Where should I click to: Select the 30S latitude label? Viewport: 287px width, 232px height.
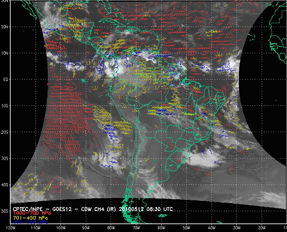4,159
